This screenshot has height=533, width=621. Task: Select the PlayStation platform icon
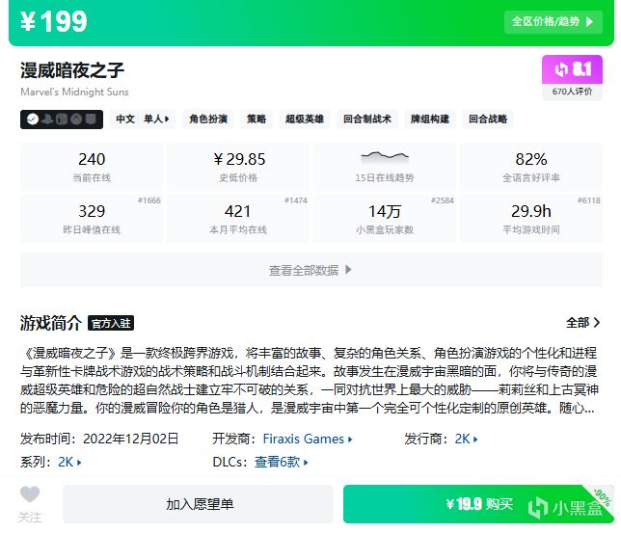click(x=47, y=120)
